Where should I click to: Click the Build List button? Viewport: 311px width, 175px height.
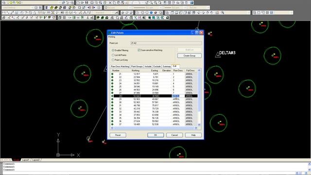coord(190,50)
